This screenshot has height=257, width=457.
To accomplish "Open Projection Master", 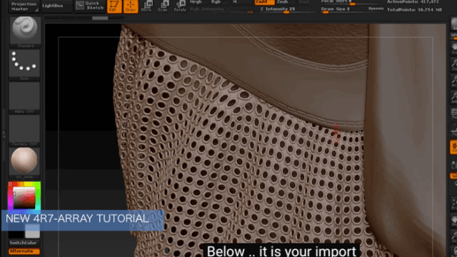I will point(24,6).
